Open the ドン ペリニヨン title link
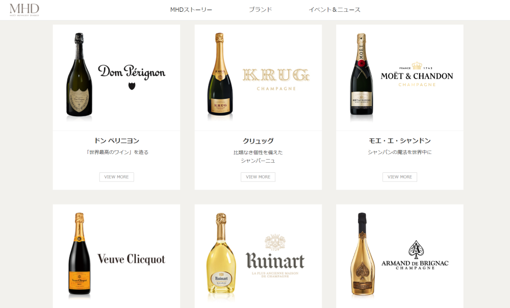This screenshot has height=308, width=510. coord(116,141)
